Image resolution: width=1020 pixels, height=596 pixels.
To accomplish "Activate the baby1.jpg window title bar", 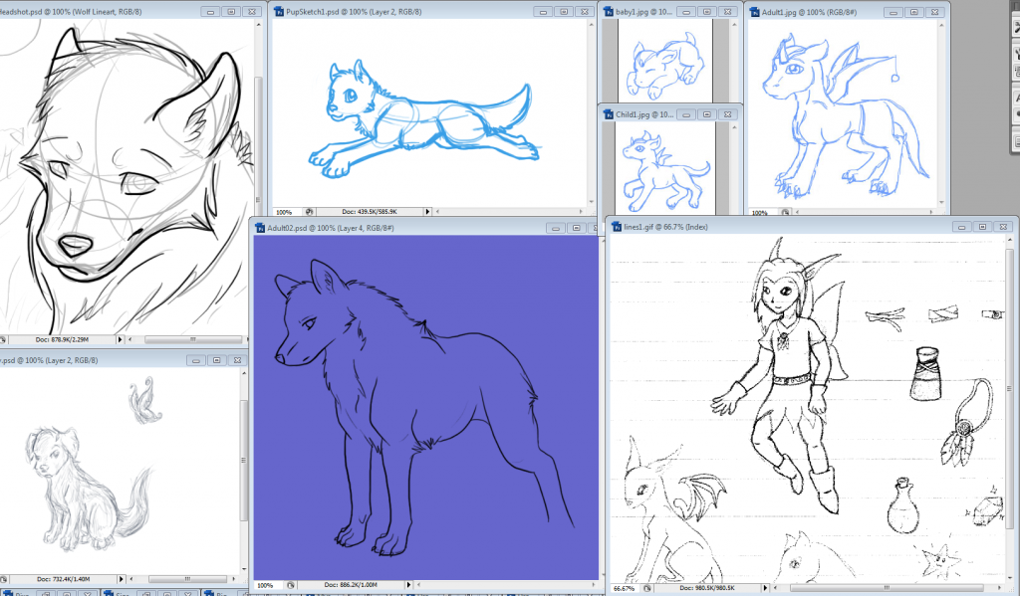I will pyautogui.click(x=655, y=12).
